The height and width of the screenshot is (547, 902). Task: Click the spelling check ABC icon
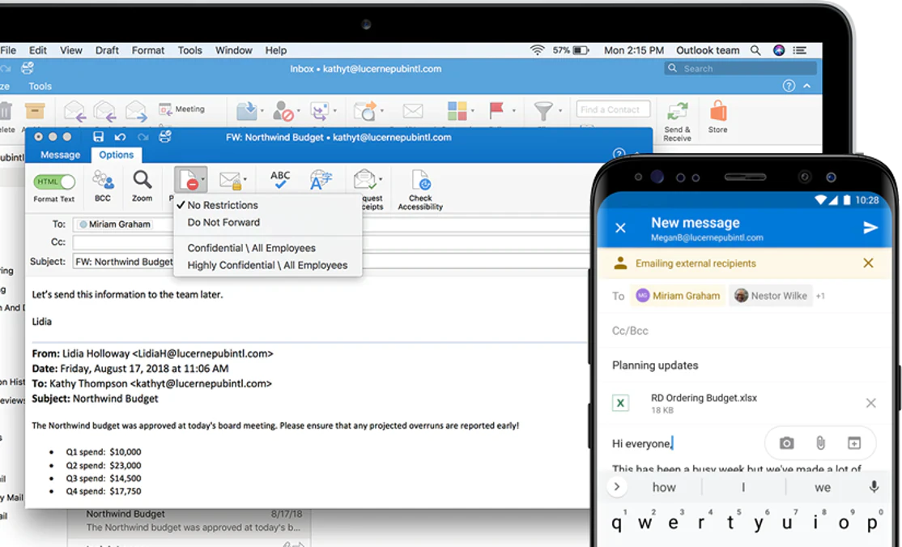coord(279,180)
